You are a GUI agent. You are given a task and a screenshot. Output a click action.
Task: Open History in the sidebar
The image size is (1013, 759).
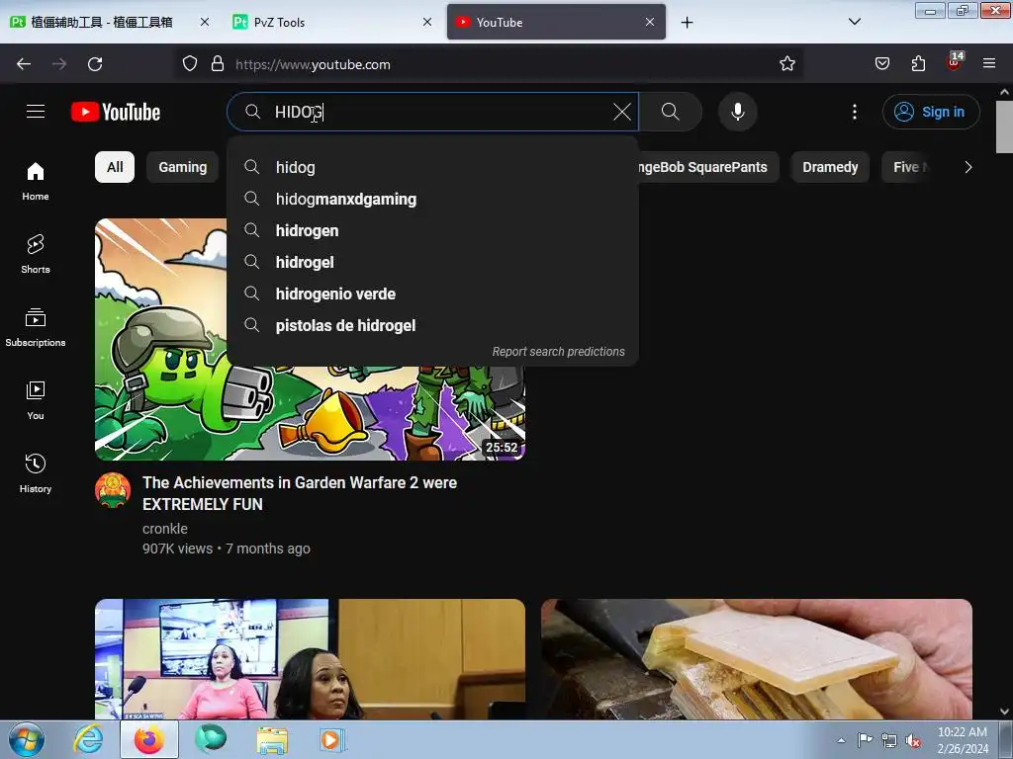[x=36, y=473]
